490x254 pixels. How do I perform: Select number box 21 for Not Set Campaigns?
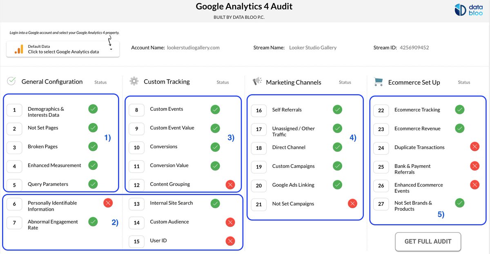(259, 205)
